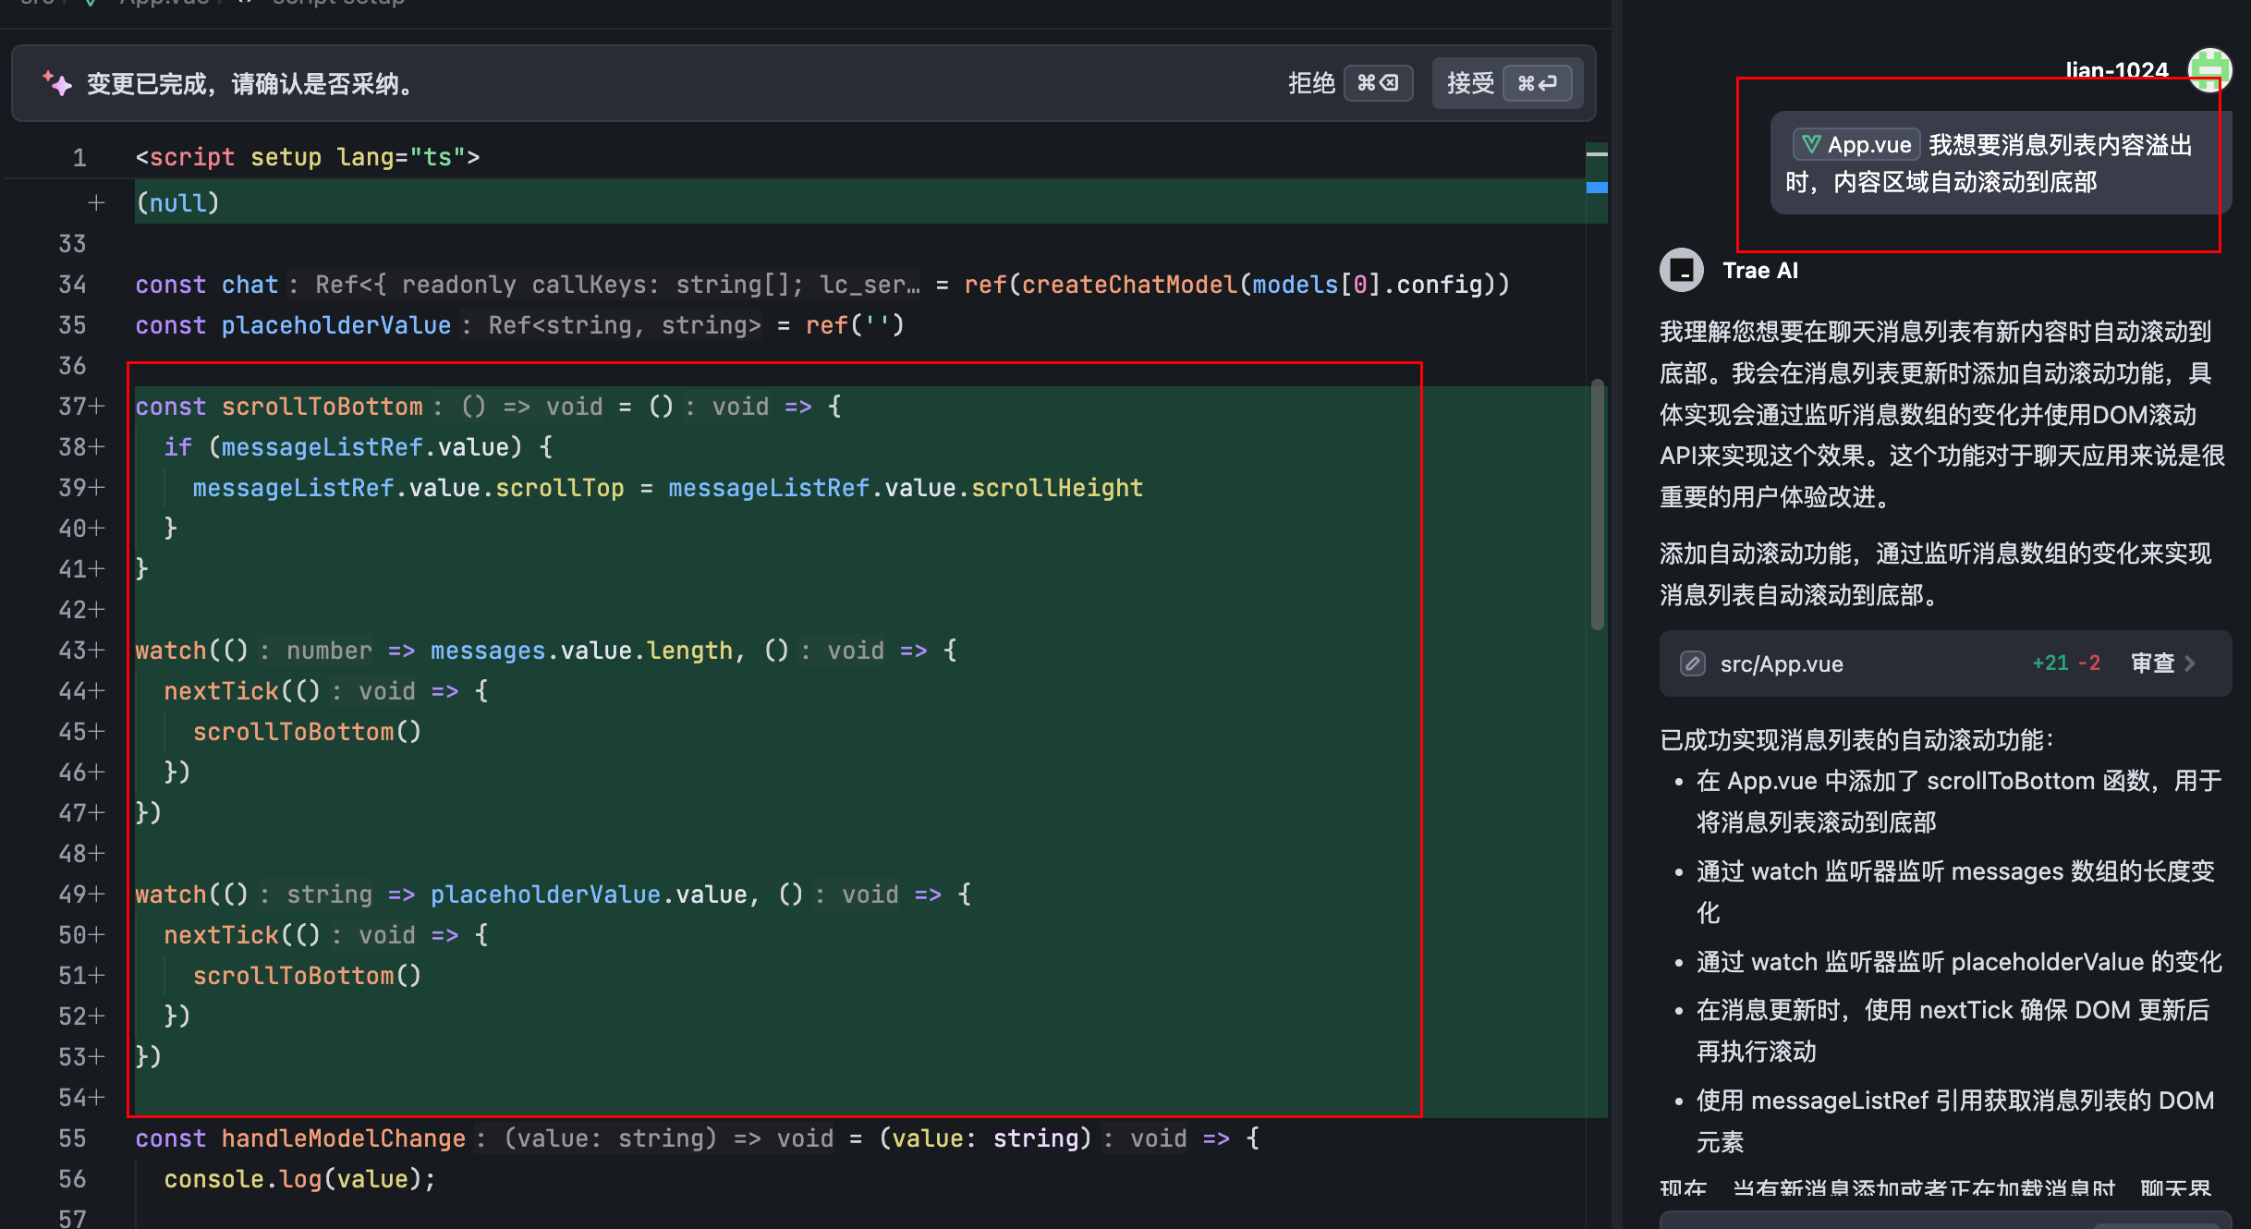Click the + diff marker next to line 33
The width and height of the screenshot is (2251, 1229).
click(x=96, y=202)
